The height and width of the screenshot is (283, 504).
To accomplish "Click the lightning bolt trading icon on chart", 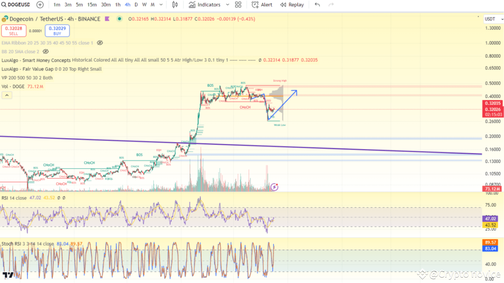I will (274, 187).
